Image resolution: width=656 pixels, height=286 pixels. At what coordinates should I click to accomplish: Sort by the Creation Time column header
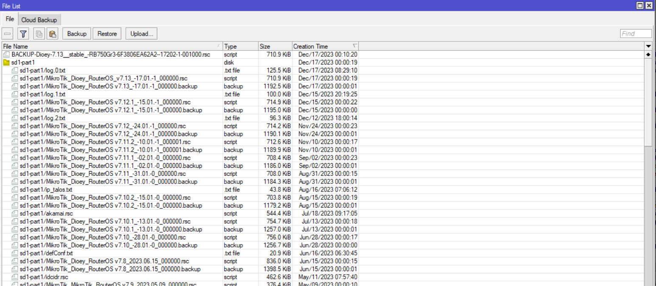pyautogui.click(x=325, y=46)
